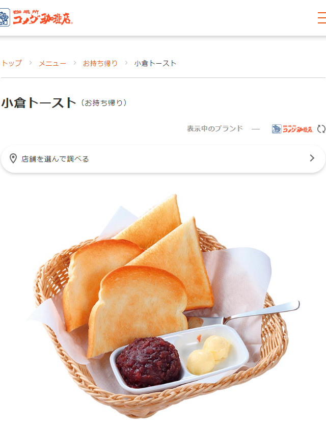Click the 小倉トースト breadcrumb text
326x425 pixels.
pos(155,63)
